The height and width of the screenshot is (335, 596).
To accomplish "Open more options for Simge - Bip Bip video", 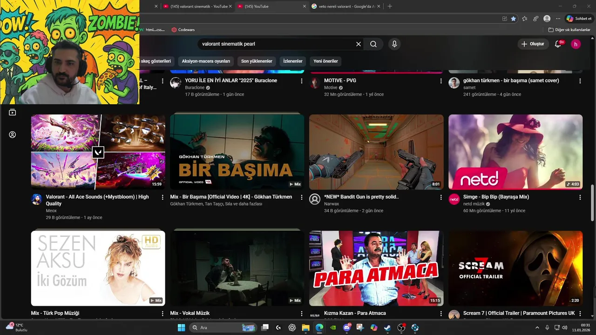I will click(580, 197).
